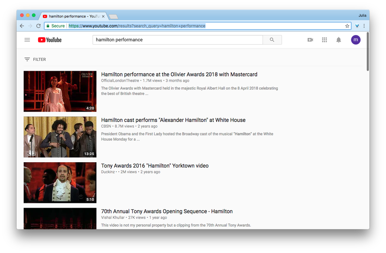
Task: Expand the FILTER options
Action: pos(35,60)
